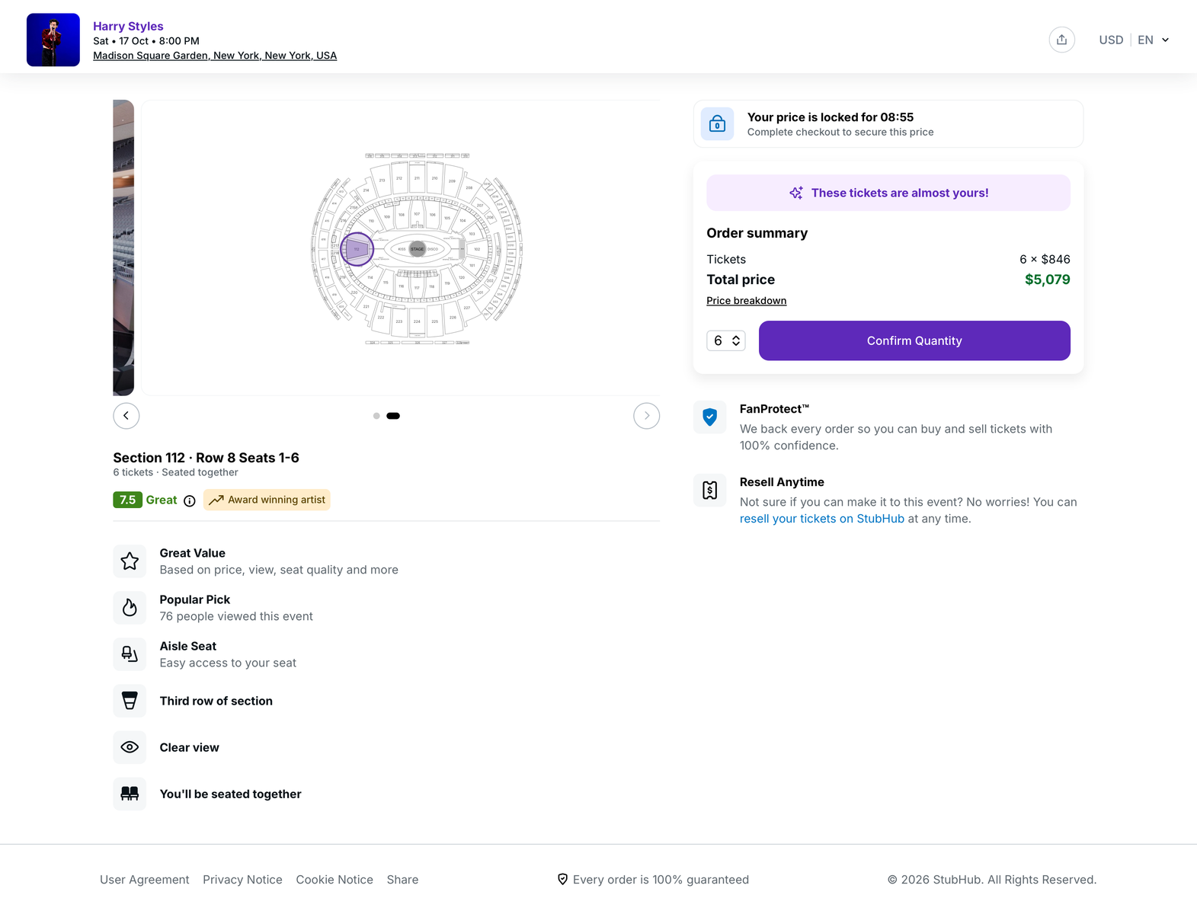Open the currency and language dropdown chevron
Image resolution: width=1197 pixels, height=914 pixels.
tap(1165, 40)
